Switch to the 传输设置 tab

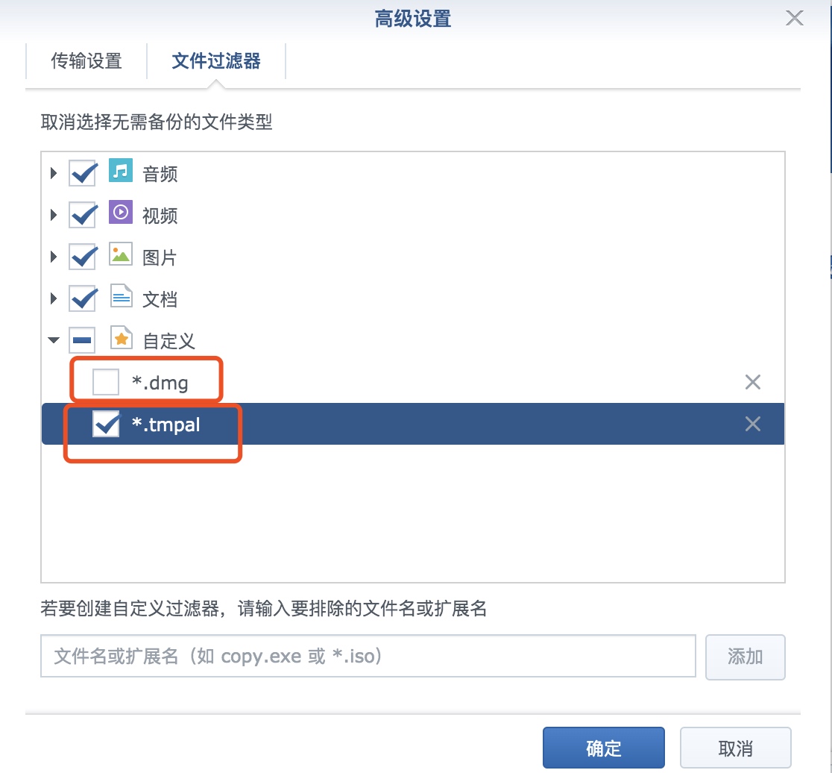[x=86, y=61]
